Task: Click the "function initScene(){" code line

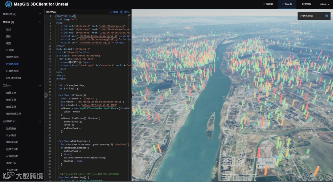Action: pyautogui.click(x=72, y=95)
